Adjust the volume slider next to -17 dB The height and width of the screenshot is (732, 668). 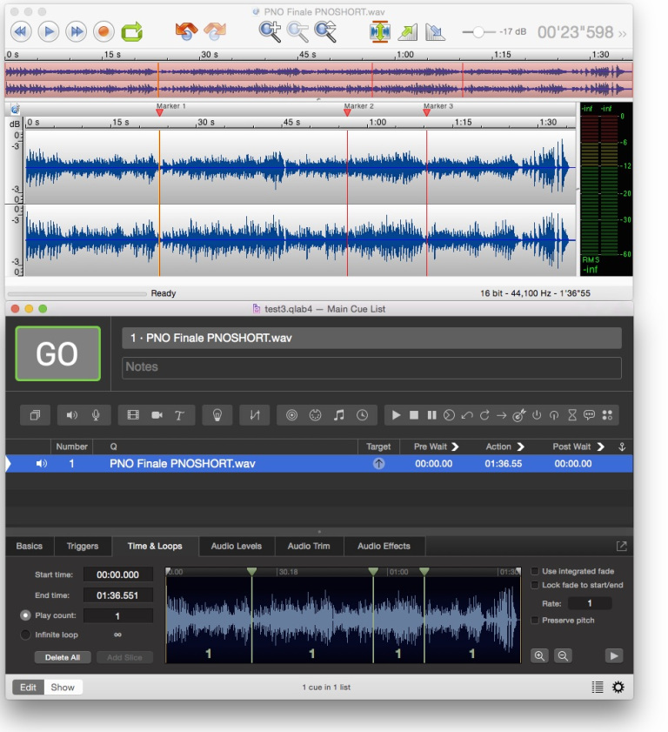coord(477,32)
